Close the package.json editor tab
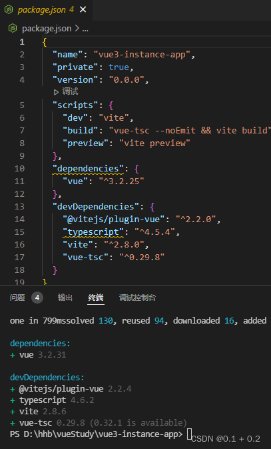The height and width of the screenshot is (449, 271). (83, 10)
